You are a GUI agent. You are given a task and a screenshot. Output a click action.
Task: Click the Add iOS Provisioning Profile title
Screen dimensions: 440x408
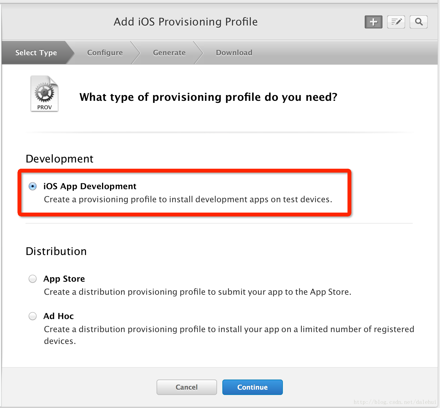[186, 22]
